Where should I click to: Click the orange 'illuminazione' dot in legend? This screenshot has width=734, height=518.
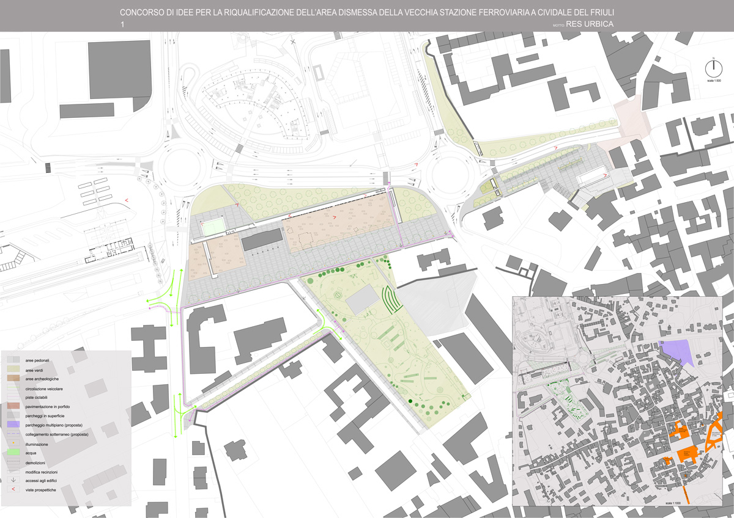click(x=13, y=444)
